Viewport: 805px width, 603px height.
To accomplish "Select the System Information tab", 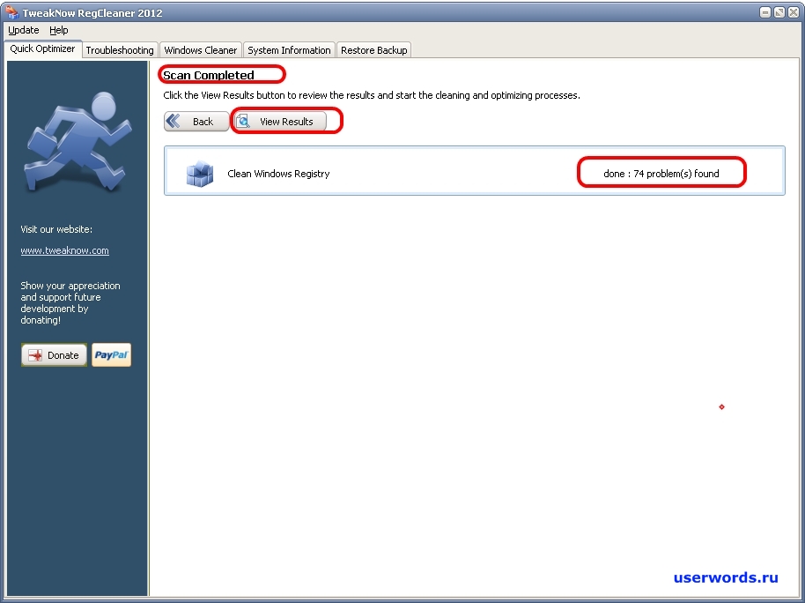I will tap(289, 50).
